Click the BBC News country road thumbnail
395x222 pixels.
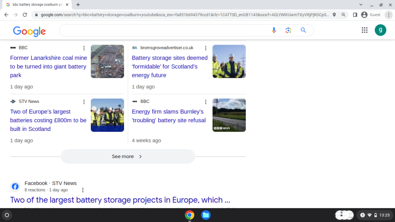pyautogui.click(x=229, y=115)
